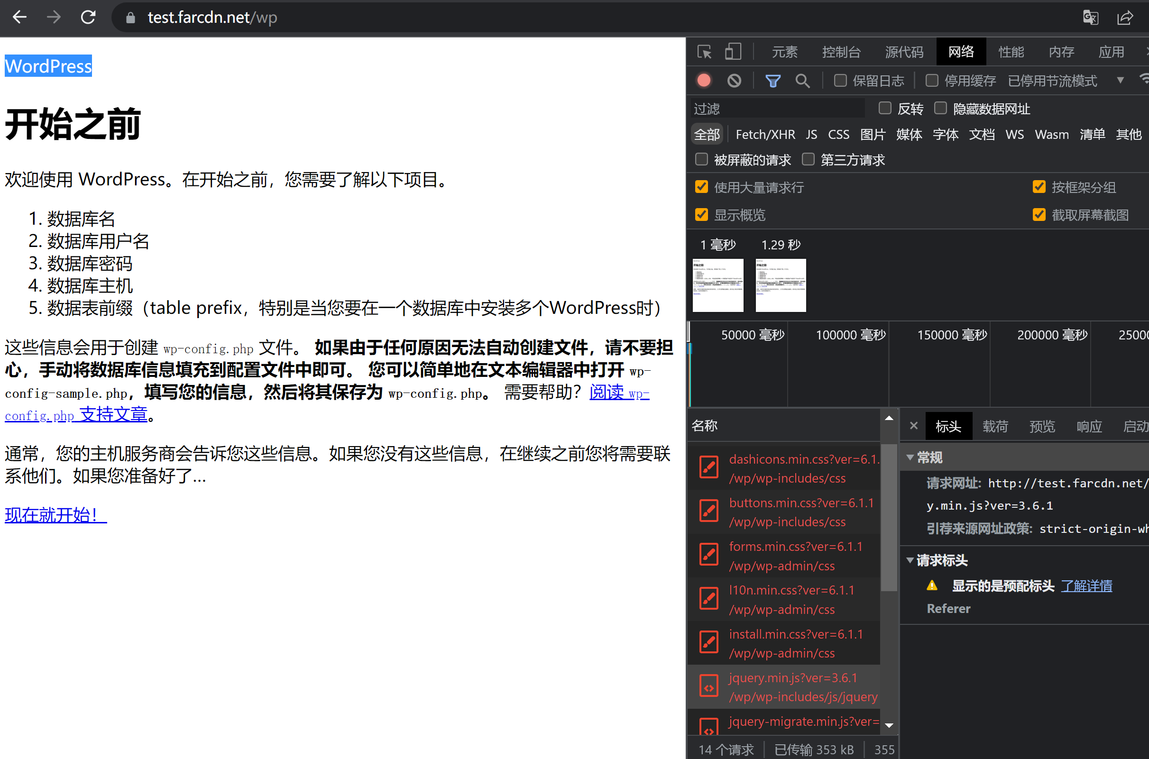Toggle the filter funnel icon
This screenshot has width=1149, height=759.
click(773, 80)
